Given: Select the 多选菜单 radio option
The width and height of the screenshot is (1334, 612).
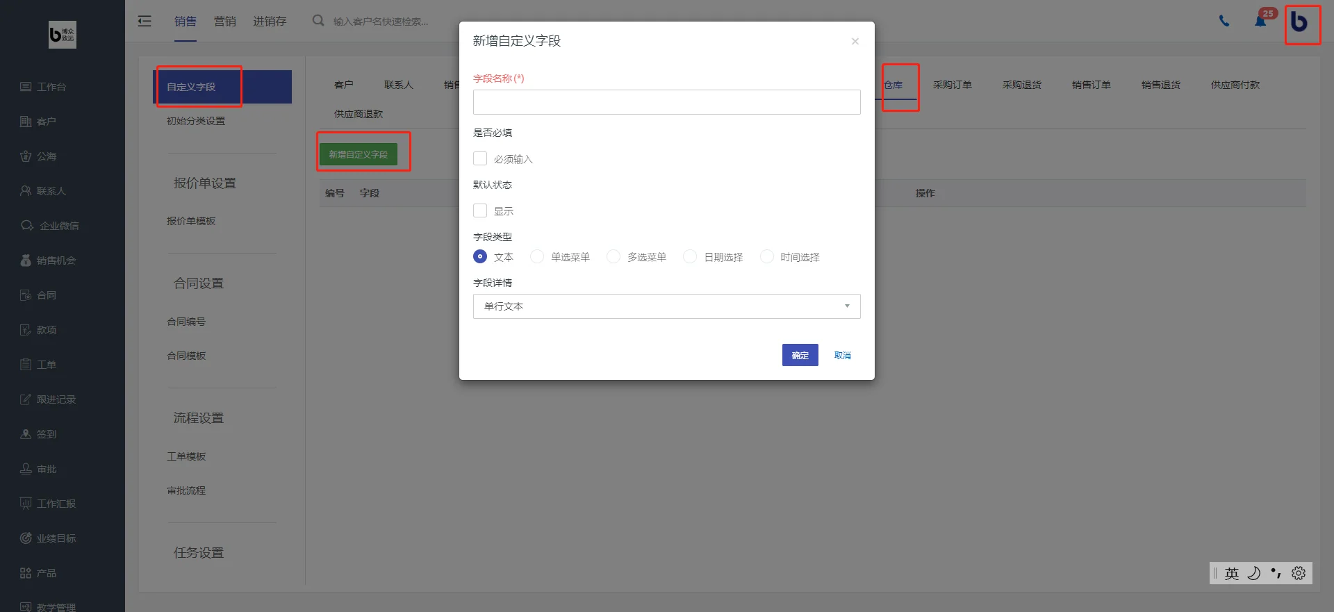Looking at the screenshot, I should [614, 256].
